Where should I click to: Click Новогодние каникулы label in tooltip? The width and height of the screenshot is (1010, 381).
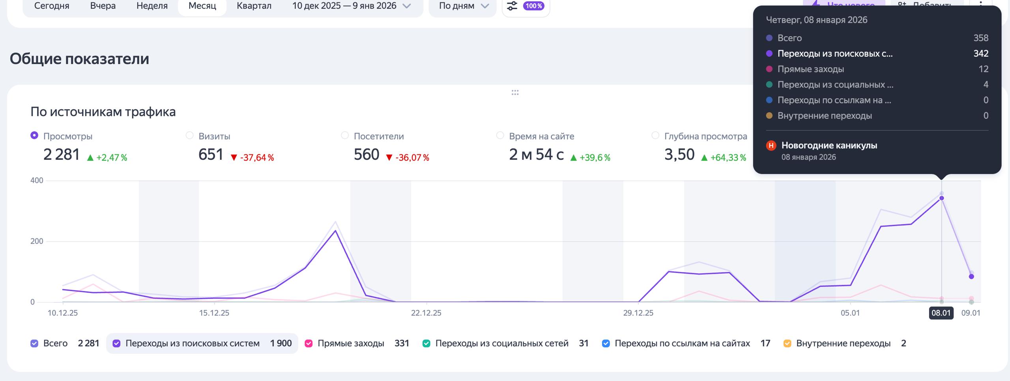pos(829,146)
